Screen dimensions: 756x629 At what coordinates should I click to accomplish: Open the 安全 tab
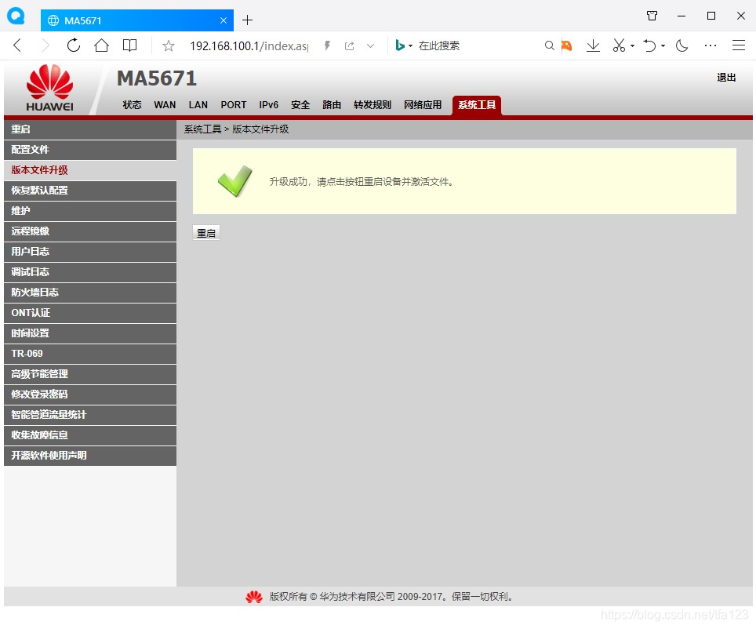pos(300,104)
